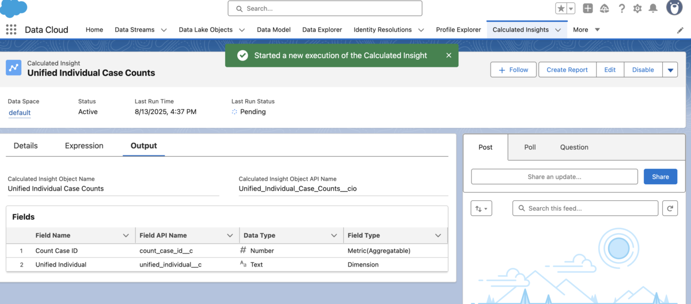
Task: Open the Data Streams tab
Action: pos(135,30)
